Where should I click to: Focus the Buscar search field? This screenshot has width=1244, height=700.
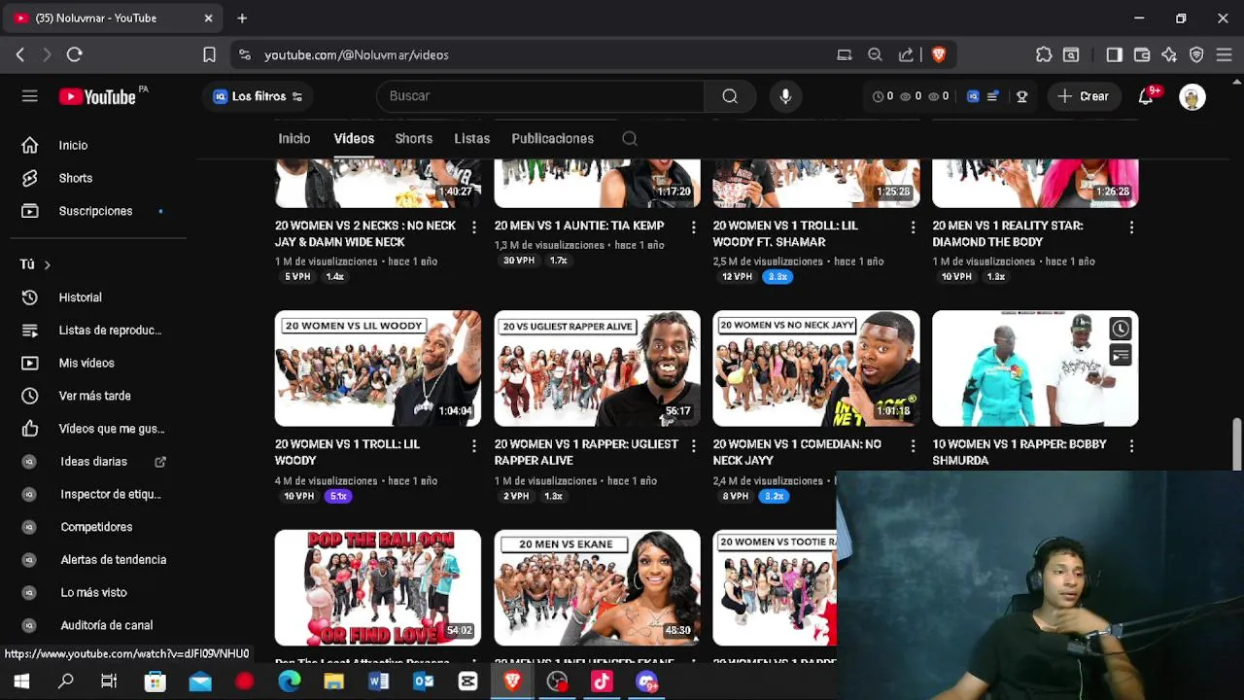tap(540, 96)
